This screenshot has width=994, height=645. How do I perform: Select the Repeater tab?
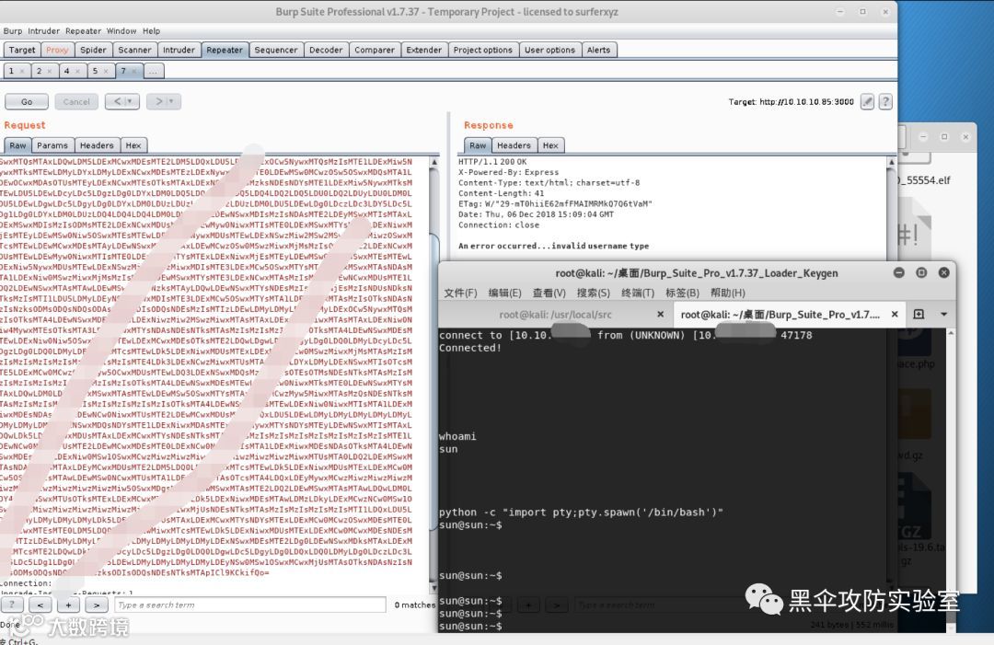[225, 50]
